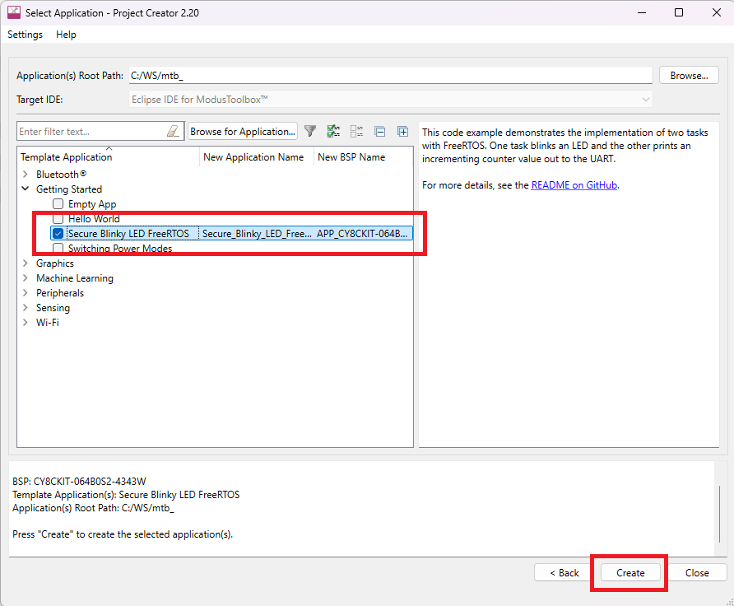The height and width of the screenshot is (606, 734).
Task: Click the Application(s) Root Path input field
Action: [x=390, y=76]
